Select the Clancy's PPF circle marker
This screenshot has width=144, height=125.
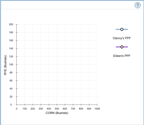click(x=122, y=29)
